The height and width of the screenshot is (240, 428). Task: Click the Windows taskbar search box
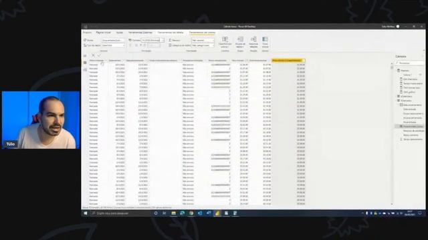point(121,213)
